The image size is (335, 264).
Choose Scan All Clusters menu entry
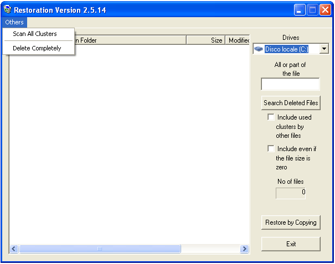(38, 34)
